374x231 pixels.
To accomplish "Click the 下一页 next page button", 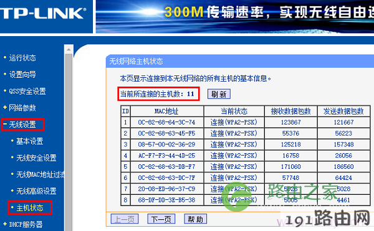I will [161, 219].
